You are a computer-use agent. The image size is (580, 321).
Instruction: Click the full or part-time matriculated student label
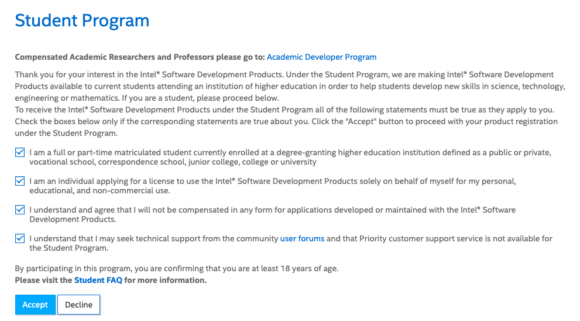point(290,157)
